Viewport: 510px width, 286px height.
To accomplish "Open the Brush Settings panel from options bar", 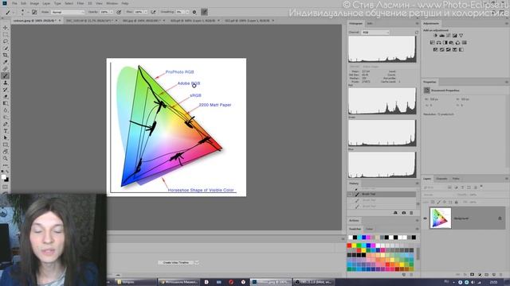I will click(x=34, y=12).
